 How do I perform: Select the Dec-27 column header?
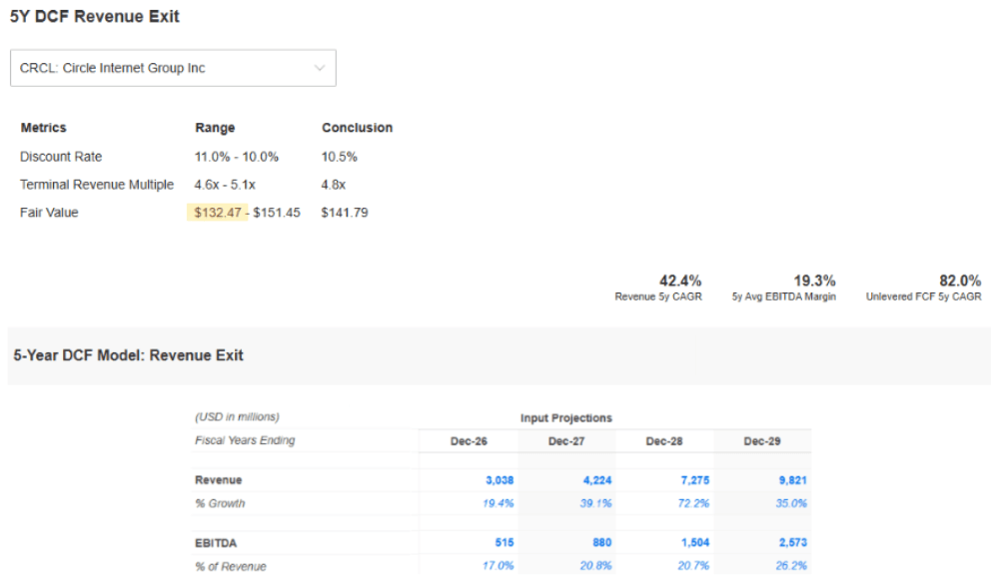pos(566,441)
